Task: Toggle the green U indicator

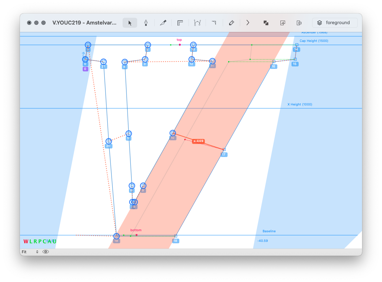Action: click(x=55, y=242)
